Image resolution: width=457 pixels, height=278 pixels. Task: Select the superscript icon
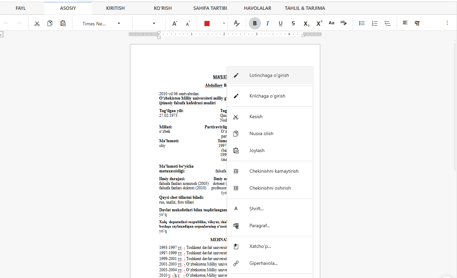[x=319, y=23]
